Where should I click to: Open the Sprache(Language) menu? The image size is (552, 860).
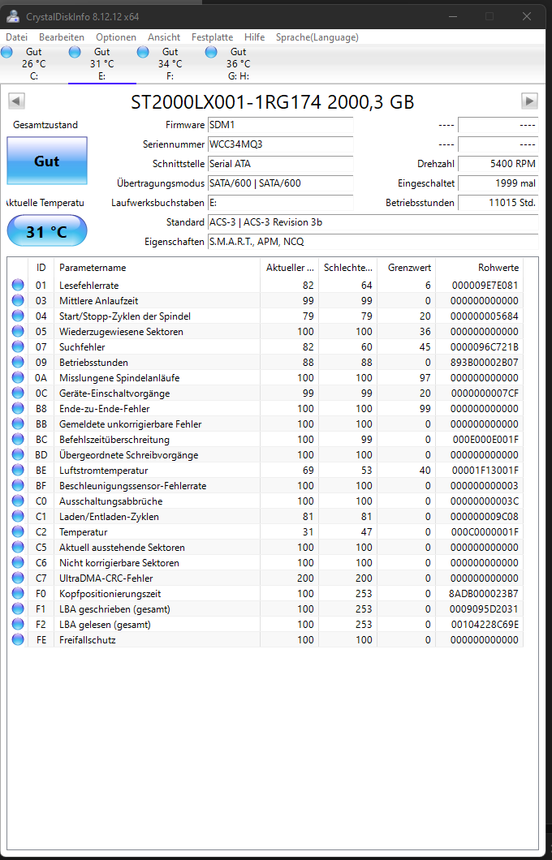(317, 37)
